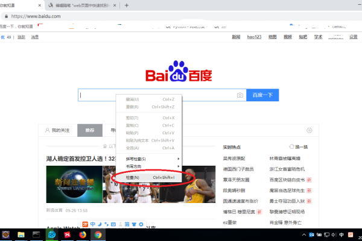The image size is (362, 241).
Task: Expand the 书写方向 submenu
Action: click(148, 166)
